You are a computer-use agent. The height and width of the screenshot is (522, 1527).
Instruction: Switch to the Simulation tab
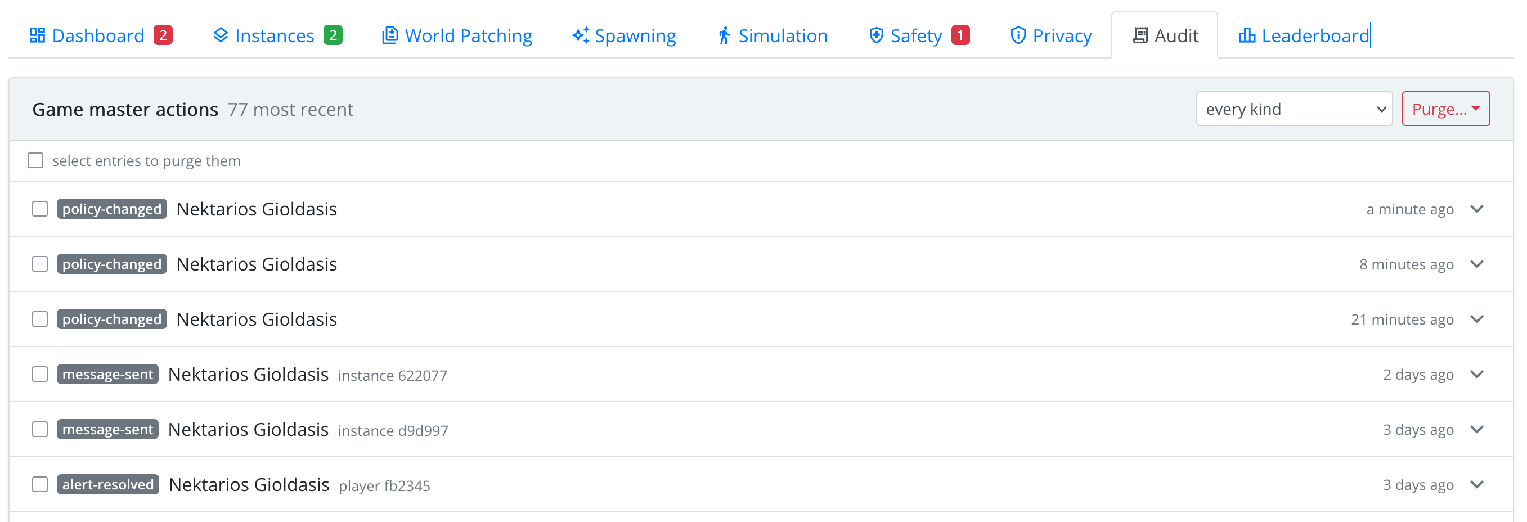point(773,35)
